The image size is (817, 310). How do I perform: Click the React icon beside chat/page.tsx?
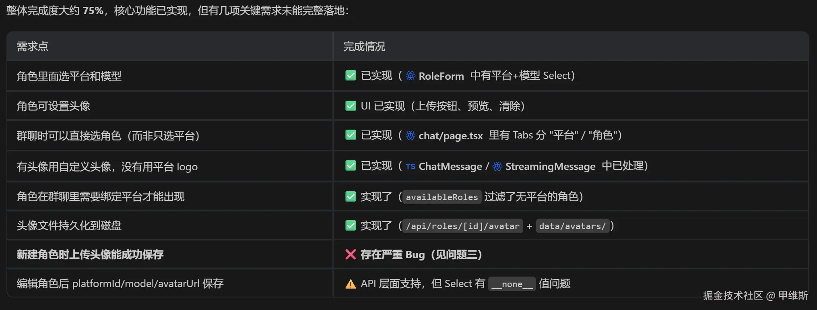tap(410, 135)
